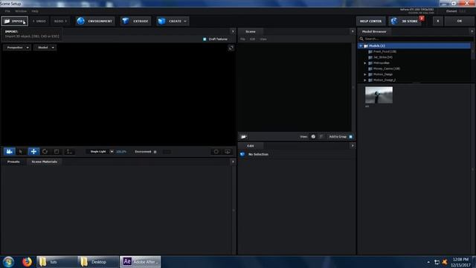
Task: Select the move transform tool
Action: tap(33, 151)
